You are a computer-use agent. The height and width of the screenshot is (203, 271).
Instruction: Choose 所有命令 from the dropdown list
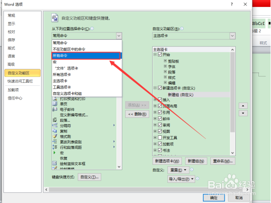pos(86,55)
